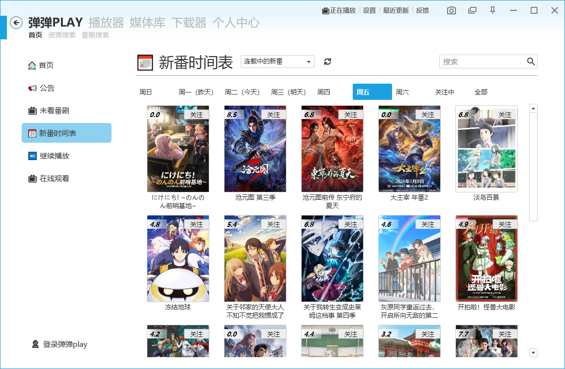Image resolution: width=565 pixels, height=369 pixels.
Task: Click the vertical scrollbar thumb
Action: [533, 167]
